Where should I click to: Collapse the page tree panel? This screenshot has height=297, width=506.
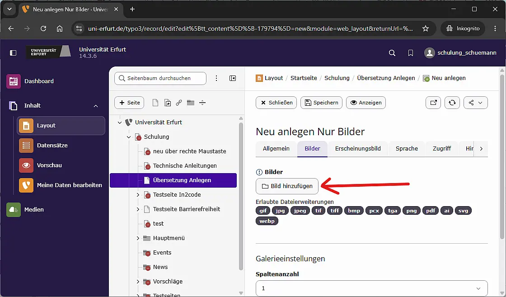point(233,78)
